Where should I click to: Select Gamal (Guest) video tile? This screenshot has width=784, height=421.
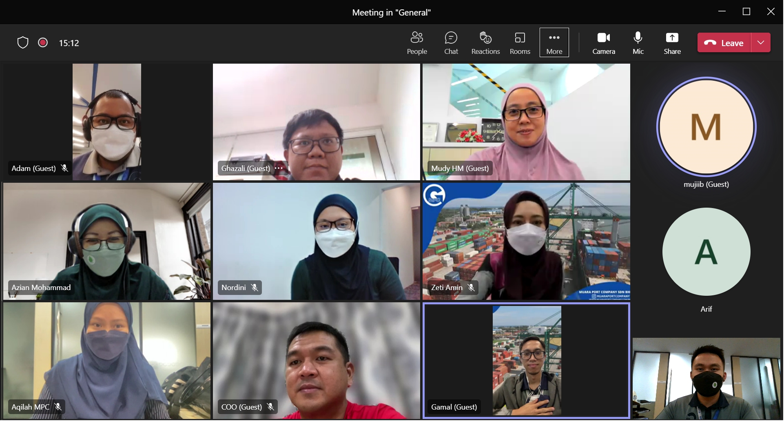[526, 361]
